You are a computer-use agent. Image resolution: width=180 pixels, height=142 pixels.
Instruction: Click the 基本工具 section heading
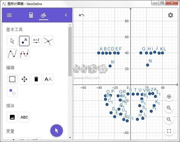(x=14, y=30)
